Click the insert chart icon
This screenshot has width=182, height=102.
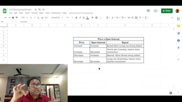136,18
